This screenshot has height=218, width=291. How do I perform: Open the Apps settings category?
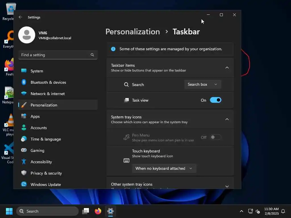58,116
